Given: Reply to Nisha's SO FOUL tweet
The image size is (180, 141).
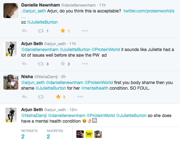Looking at the screenshot, I should pyautogui.click(x=24, y=97).
